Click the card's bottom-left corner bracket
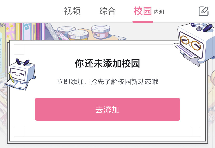The height and width of the screenshot is (148, 215). pos(19,132)
